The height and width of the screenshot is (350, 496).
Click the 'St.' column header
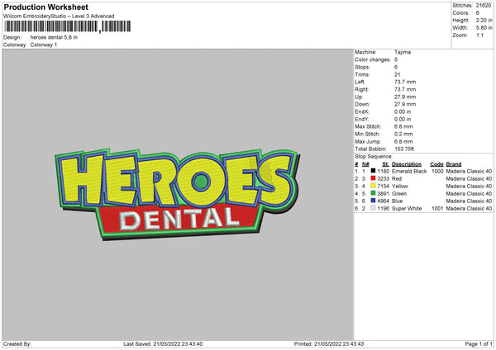[385, 164]
